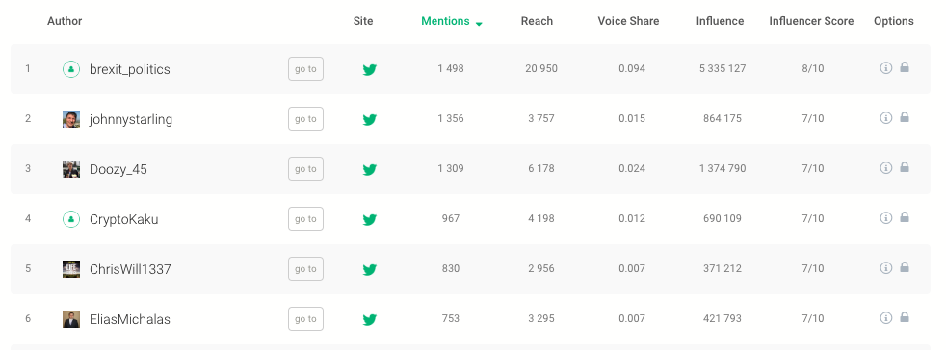Screen dimensions: 946x350
Task: Click the Doozy_45 profile picture thumbnail
Action: click(x=71, y=169)
